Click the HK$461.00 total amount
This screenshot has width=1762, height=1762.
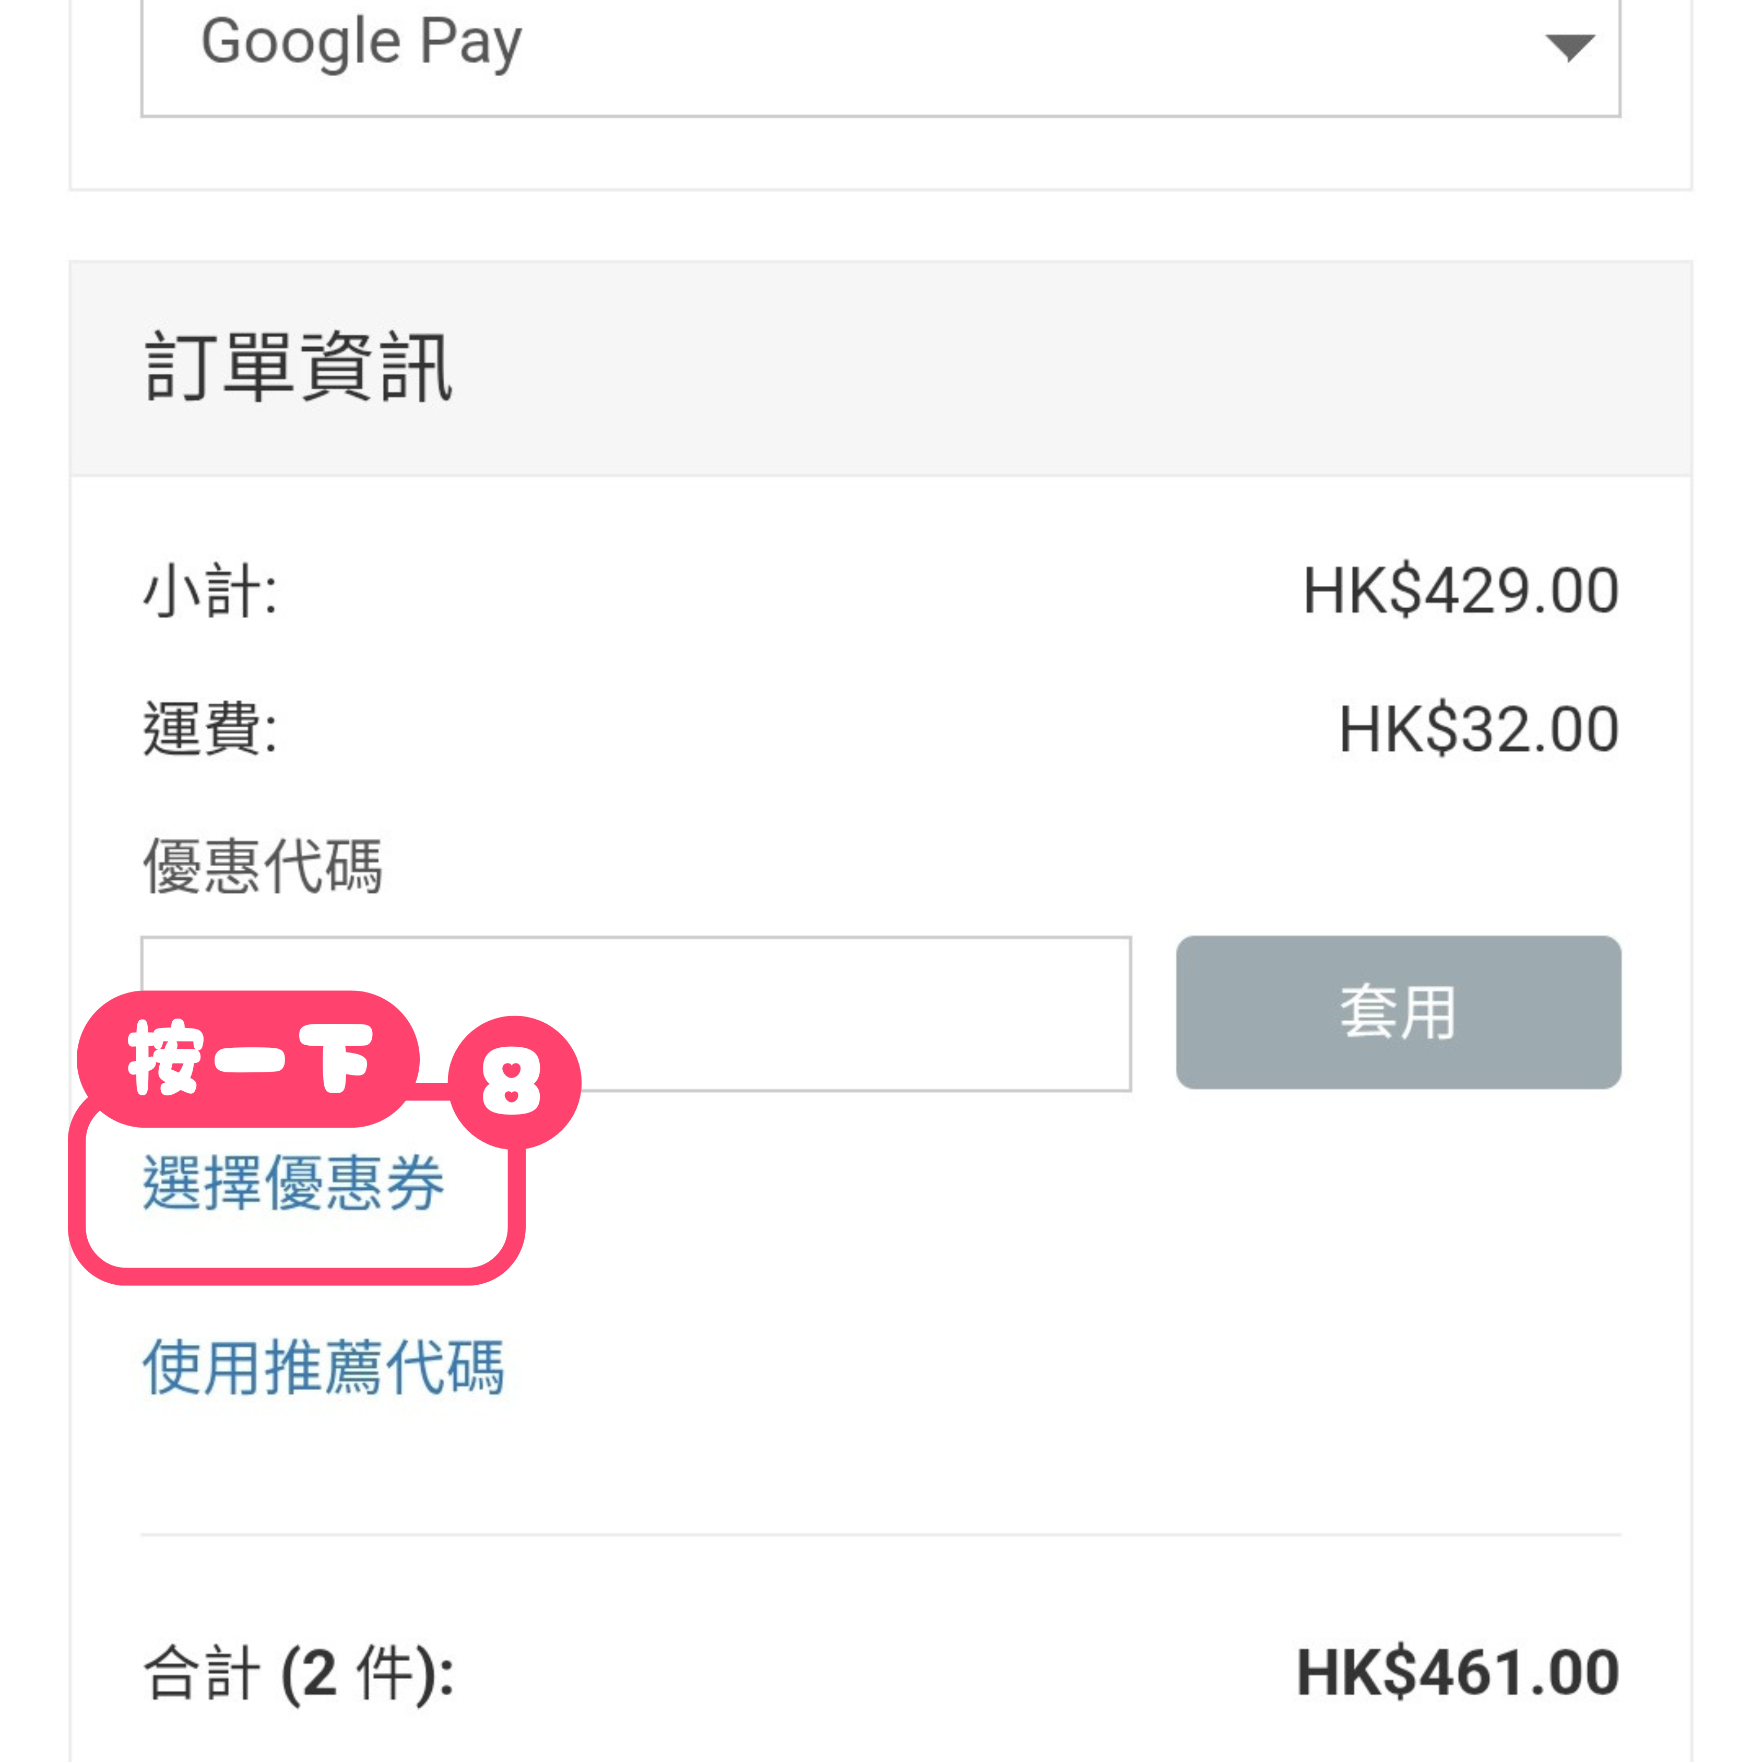(x=1458, y=1674)
